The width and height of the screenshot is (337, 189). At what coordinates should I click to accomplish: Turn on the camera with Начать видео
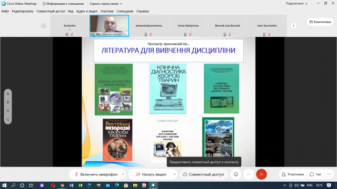(x=151, y=174)
